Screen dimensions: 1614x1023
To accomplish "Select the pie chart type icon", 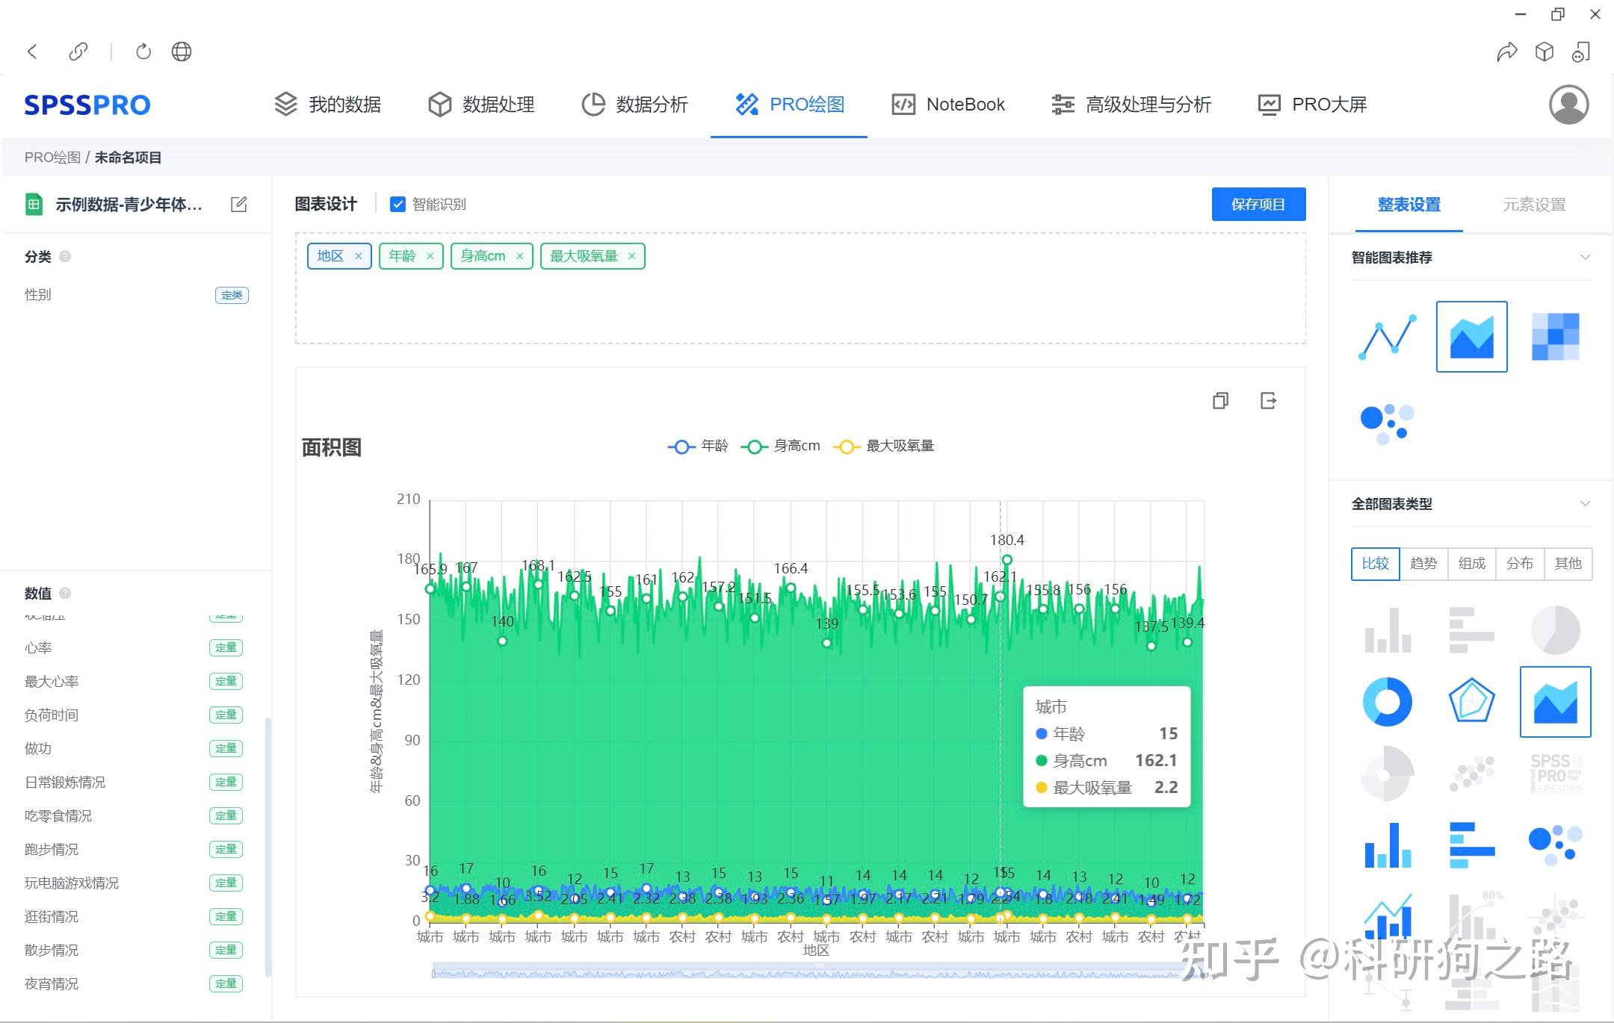I will [x=1555, y=629].
